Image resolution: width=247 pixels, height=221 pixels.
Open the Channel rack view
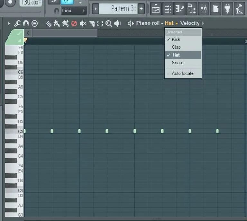[x=168, y=9]
